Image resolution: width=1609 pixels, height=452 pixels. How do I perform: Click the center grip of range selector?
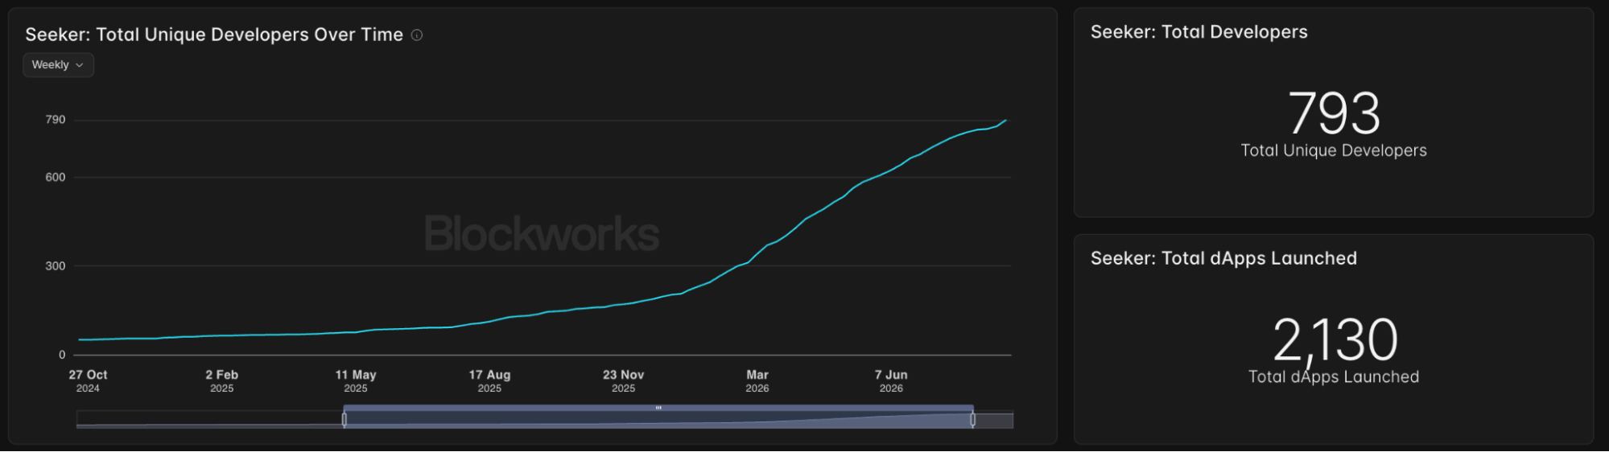coord(658,408)
